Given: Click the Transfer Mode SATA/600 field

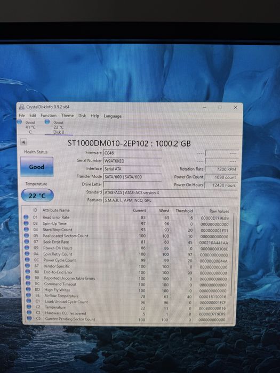Looking at the screenshot, I should click(133, 177).
